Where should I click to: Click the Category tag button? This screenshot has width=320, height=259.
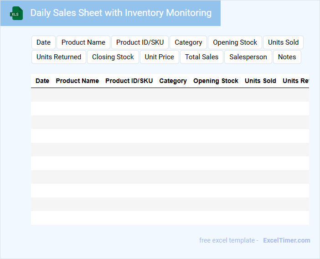[x=188, y=42]
